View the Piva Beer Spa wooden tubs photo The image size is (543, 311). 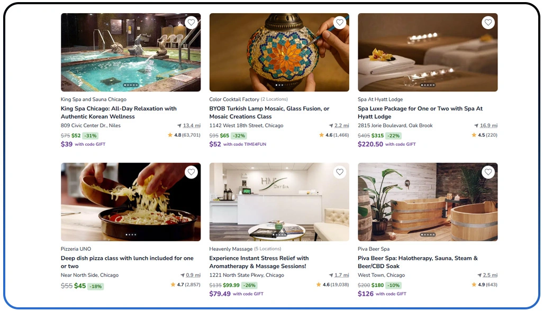[x=428, y=202]
